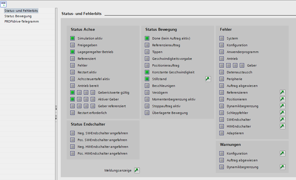Open the Status Bewegung page
Viewport: 296px width, 180px height.
[x=18, y=16]
